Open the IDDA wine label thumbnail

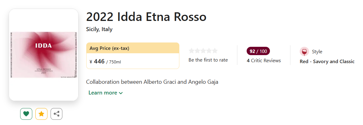coord(43,54)
